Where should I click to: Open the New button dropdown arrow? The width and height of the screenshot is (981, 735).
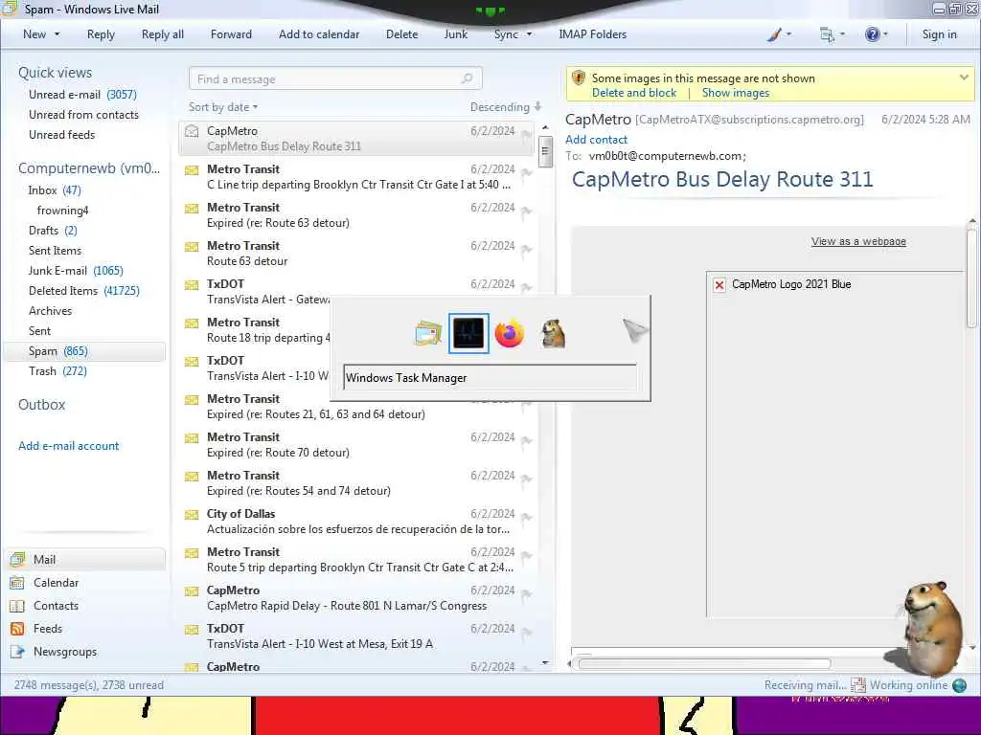(57, 34)
